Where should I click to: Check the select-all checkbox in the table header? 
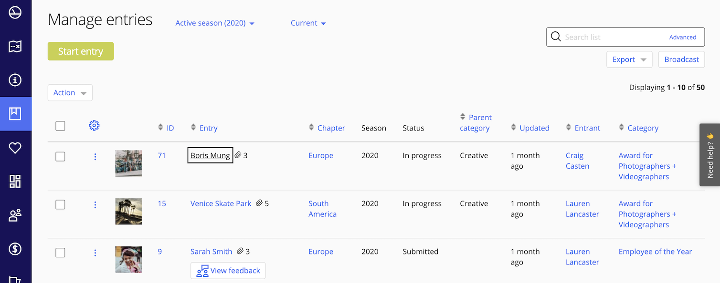coord(60,126)
